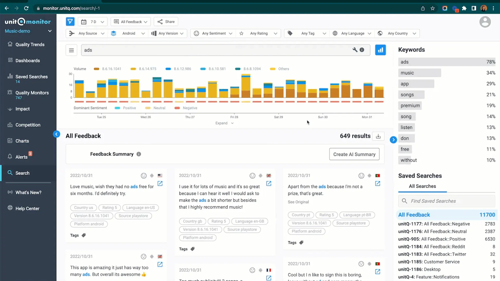Go to Quality Monitors in sidebar
Viewport: 500px width, 281px height.
point(32,93)
